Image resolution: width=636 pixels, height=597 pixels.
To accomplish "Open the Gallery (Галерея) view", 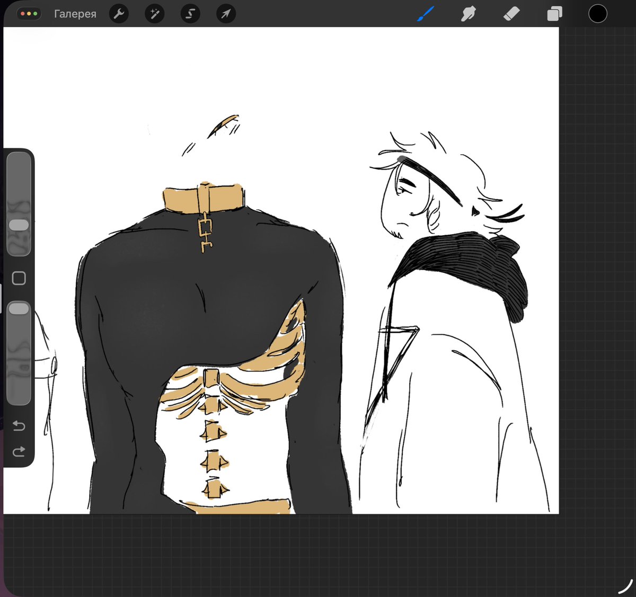I will click(75, 14).
